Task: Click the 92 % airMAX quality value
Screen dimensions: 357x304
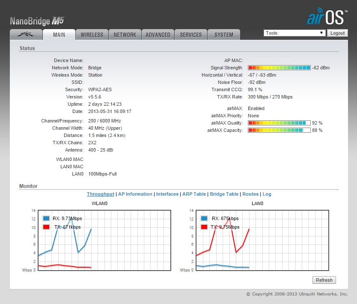Action: coord(317,123)
